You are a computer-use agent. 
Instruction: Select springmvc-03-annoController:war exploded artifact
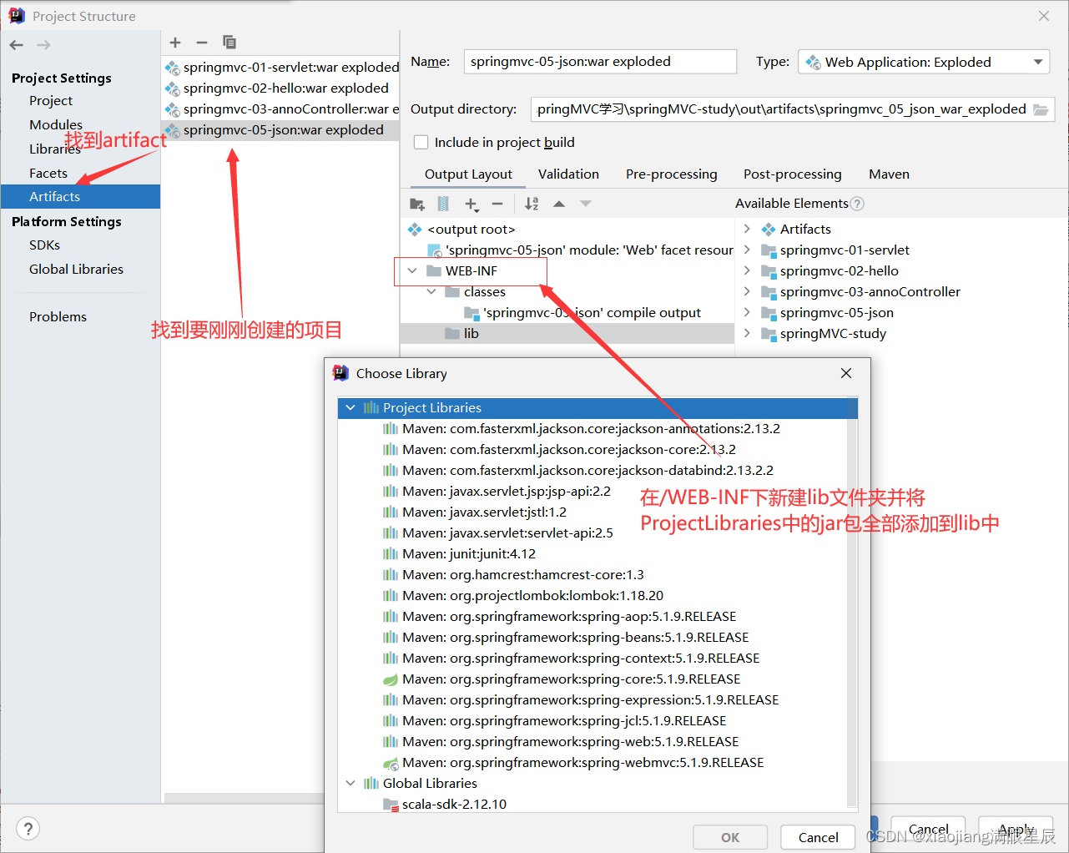(x=280, y=109)
